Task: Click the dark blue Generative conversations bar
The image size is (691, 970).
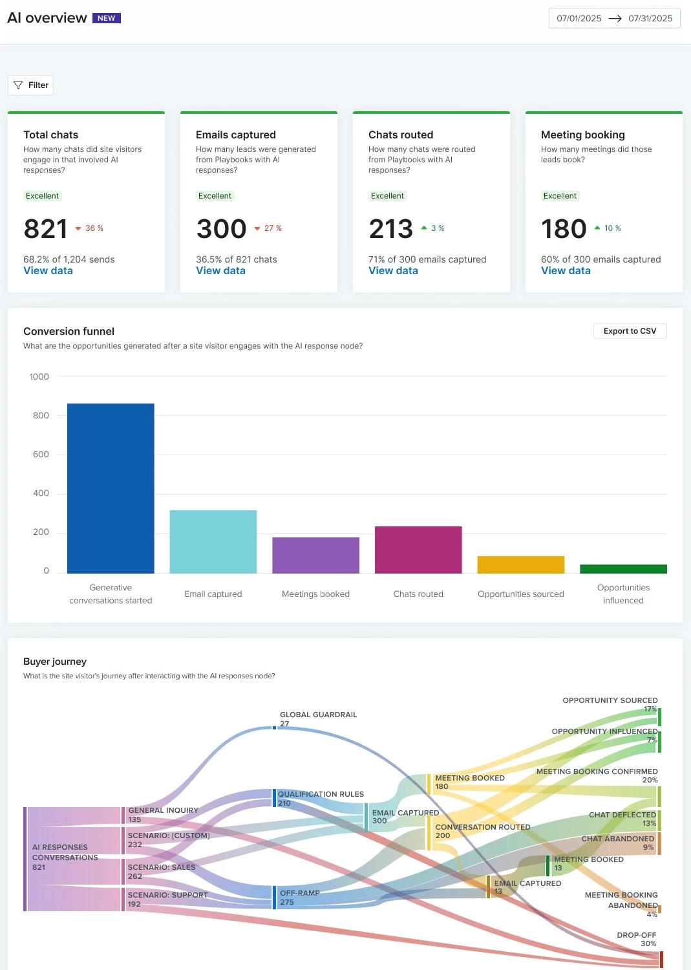Action: tap(111, 488)
